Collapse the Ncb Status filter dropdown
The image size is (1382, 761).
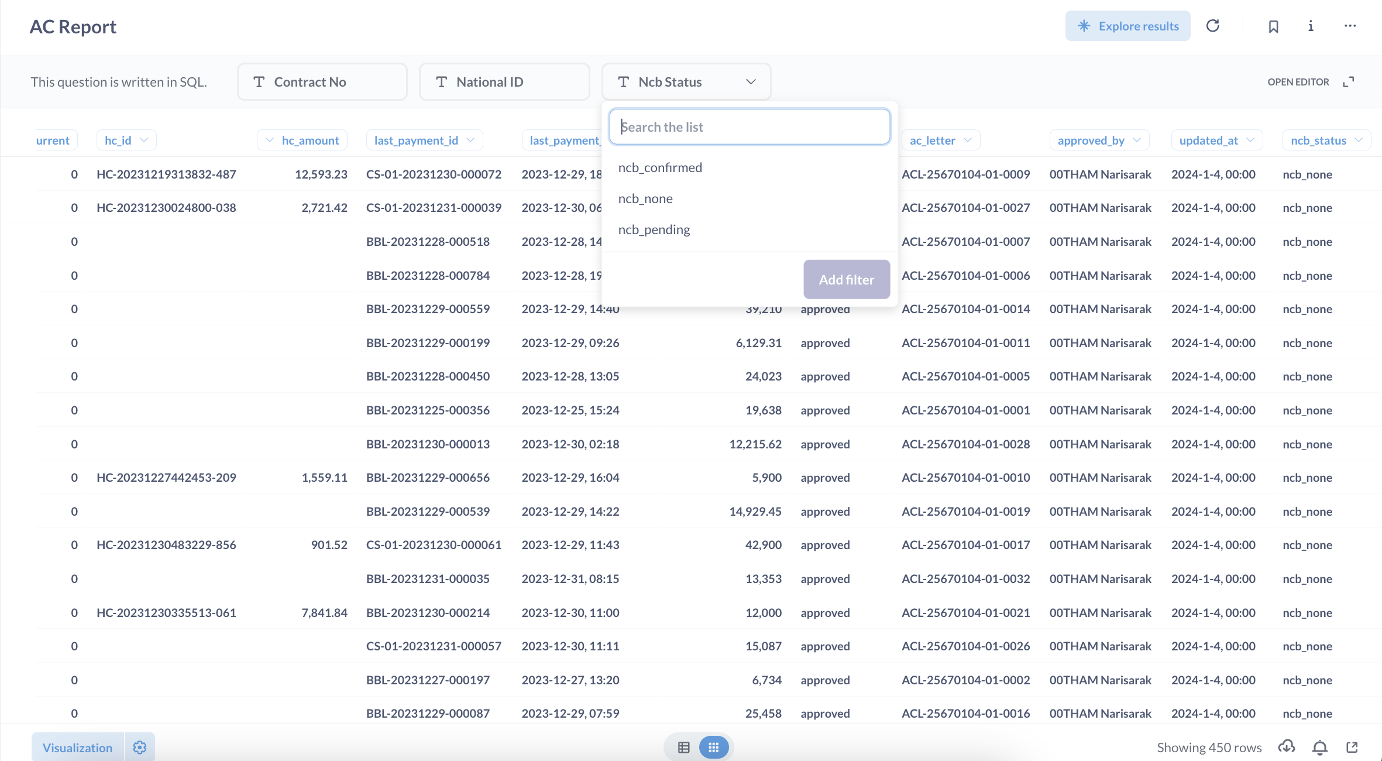pos(751,82)
